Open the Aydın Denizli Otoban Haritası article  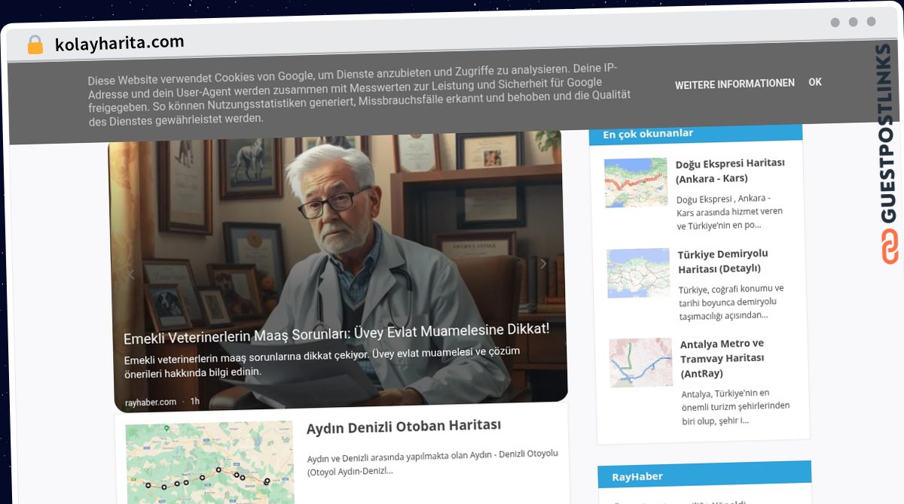pos(404,426)
